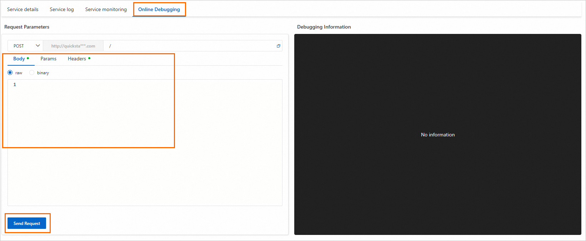This screenshot has height=241, width=586.
Task: Click the Debugging Information heading
Action: coord(324,27)
